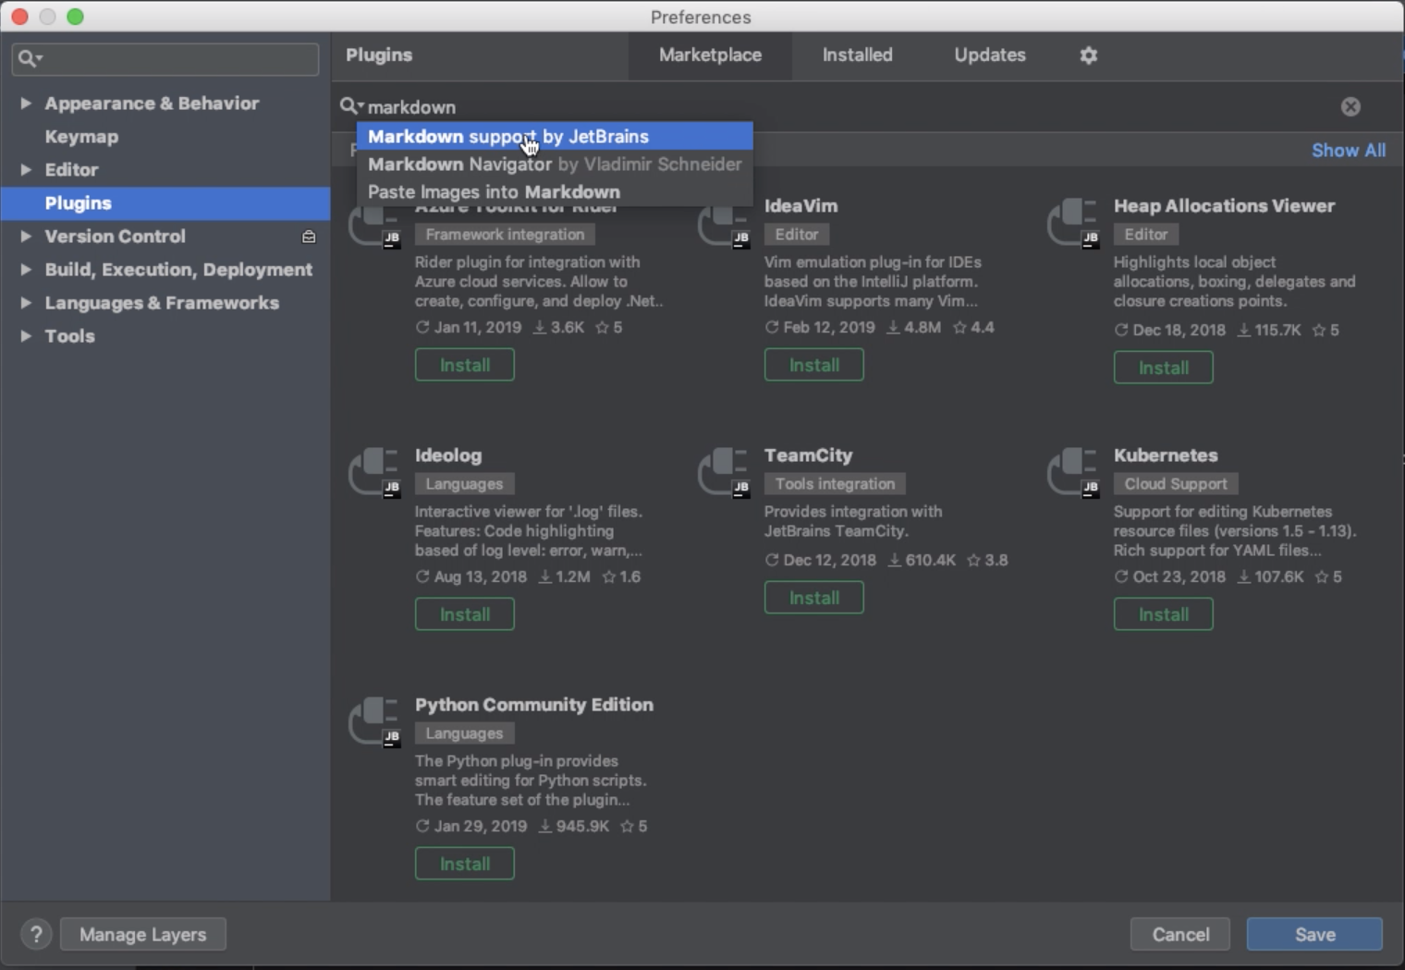The width and height of the screenshot is (1405, 970).
Task: Click the Languages tag under Python Community Edition
Action: click(464, 734)
